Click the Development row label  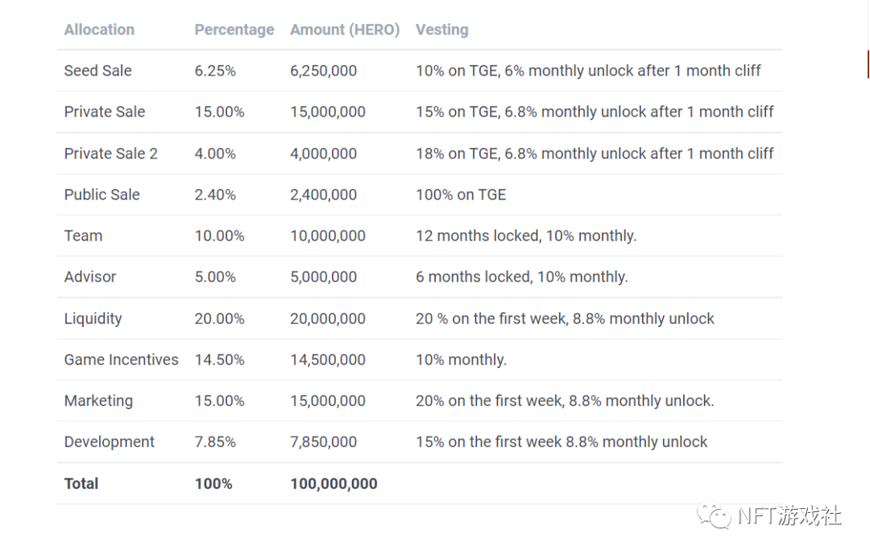tap(110, 442)
